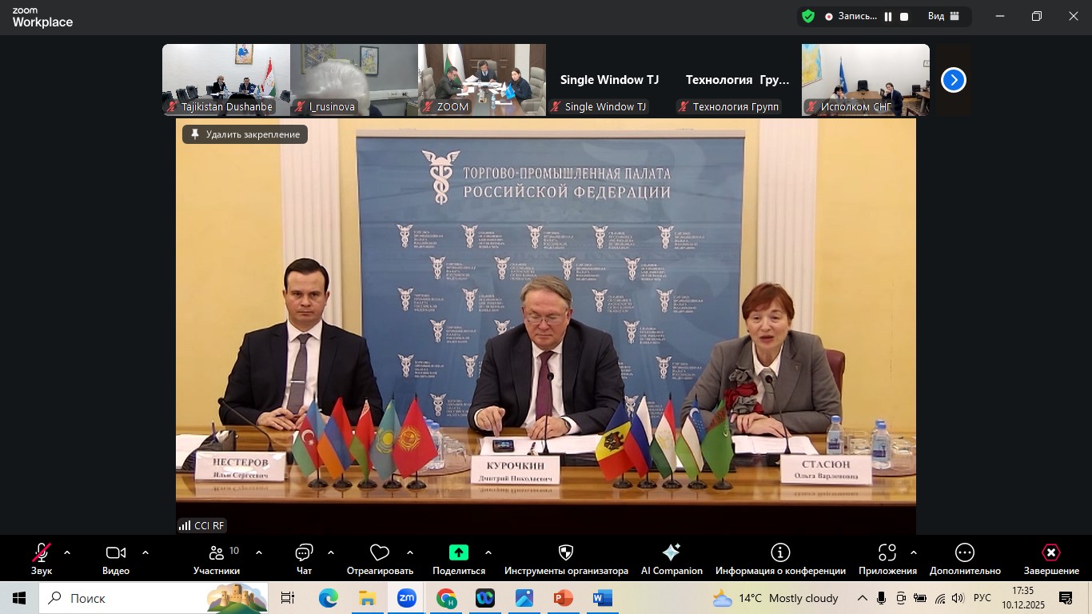The image size is (1092, 614).
Task: Open the Приложения apps icon
Action: pos(887,553)
